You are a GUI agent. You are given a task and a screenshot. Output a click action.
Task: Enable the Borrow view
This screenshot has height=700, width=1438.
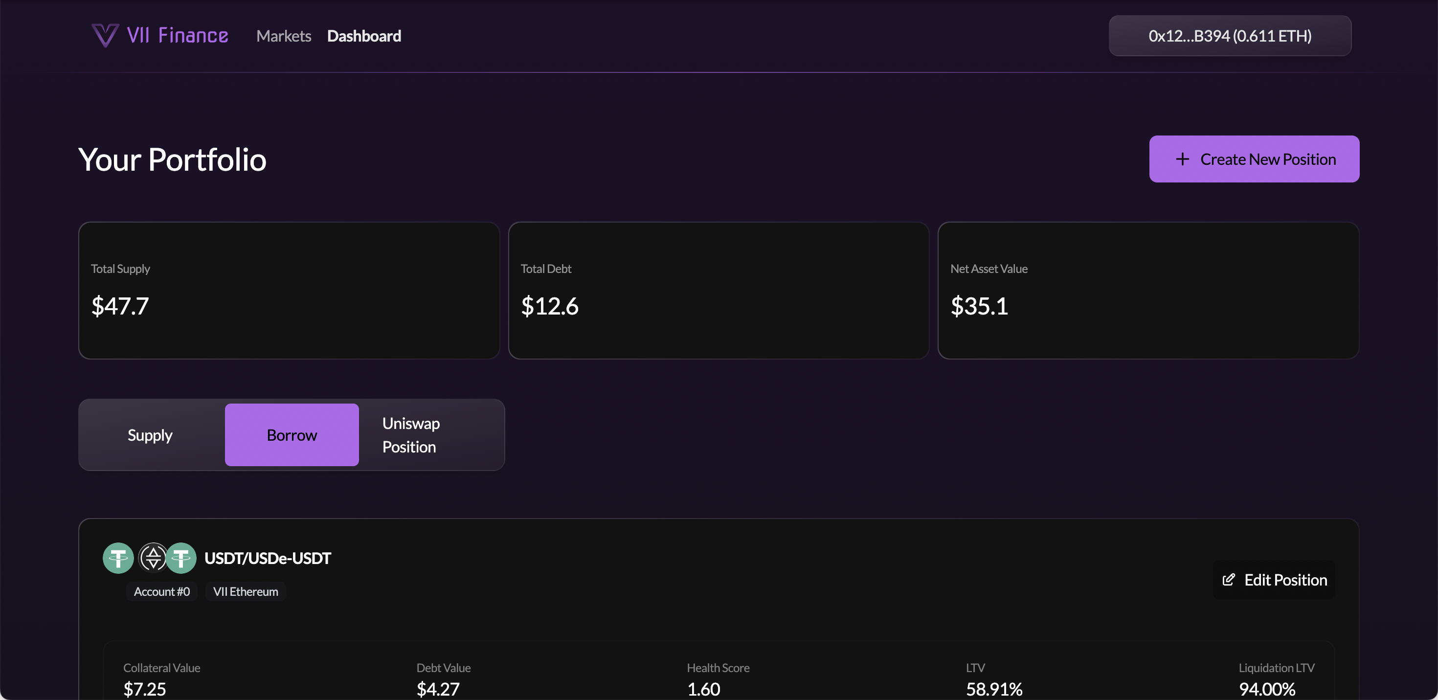coord(292,435)
